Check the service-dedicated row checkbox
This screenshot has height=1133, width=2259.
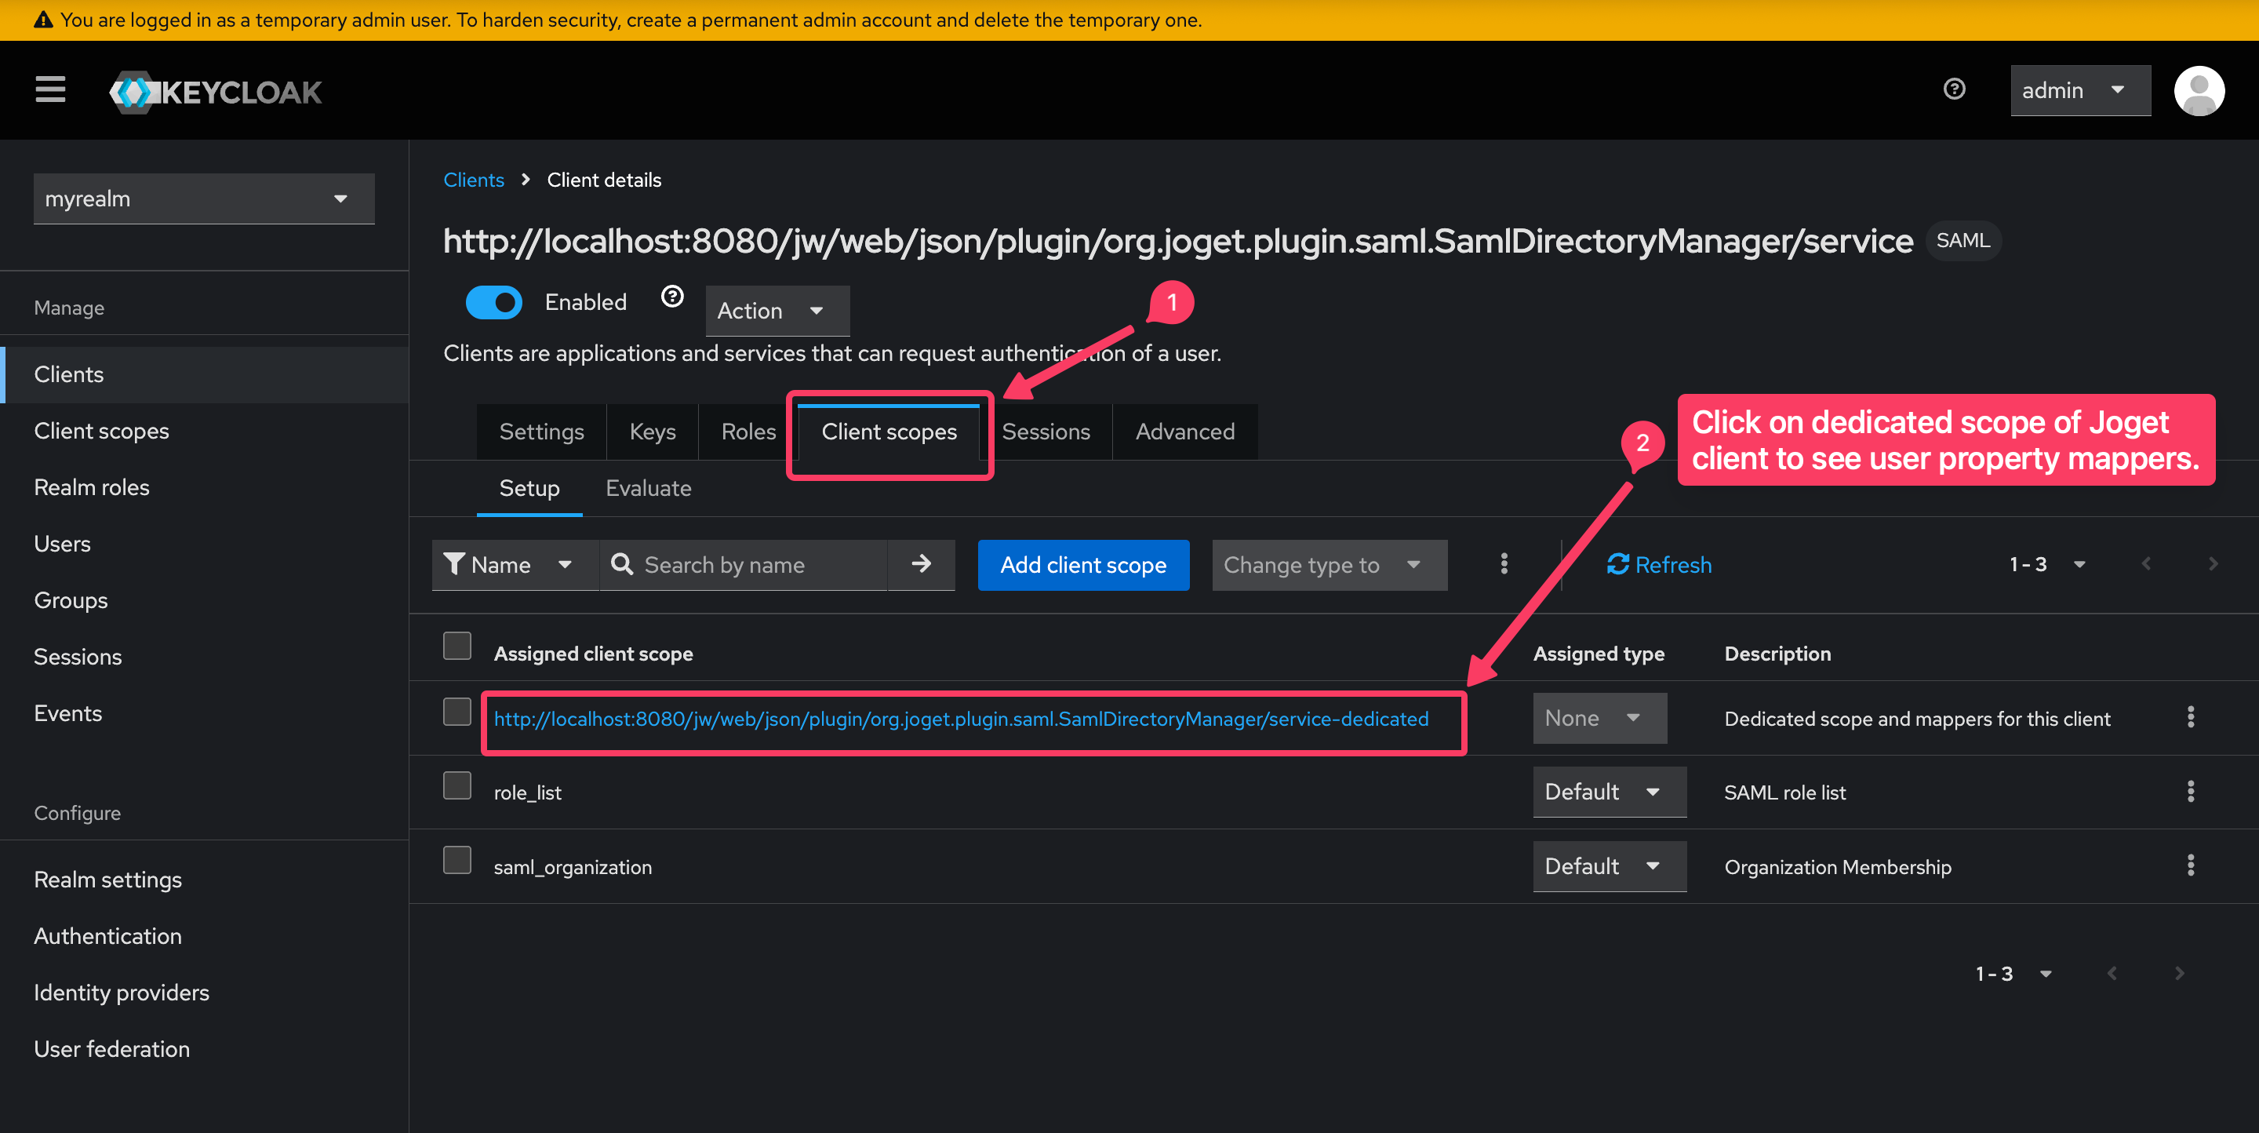click(x=457, y=711)
